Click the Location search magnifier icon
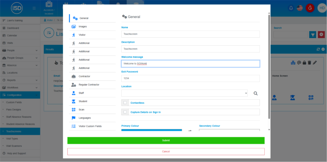The width and height of the screenshot is (327, 162). [256, 94]
